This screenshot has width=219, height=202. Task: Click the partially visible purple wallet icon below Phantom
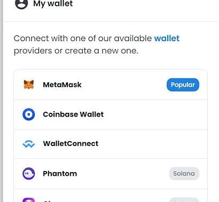click(29, 200)
